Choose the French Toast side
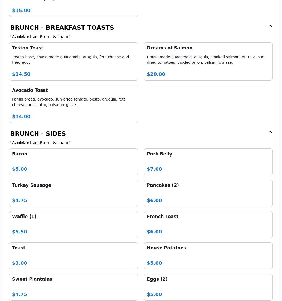Screen dimensions: 282x301 tap(208, 224)
